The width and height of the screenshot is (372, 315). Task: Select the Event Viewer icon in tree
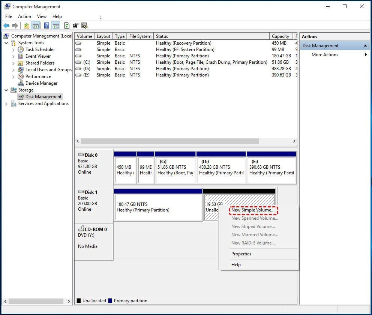[x=21, y=56]
